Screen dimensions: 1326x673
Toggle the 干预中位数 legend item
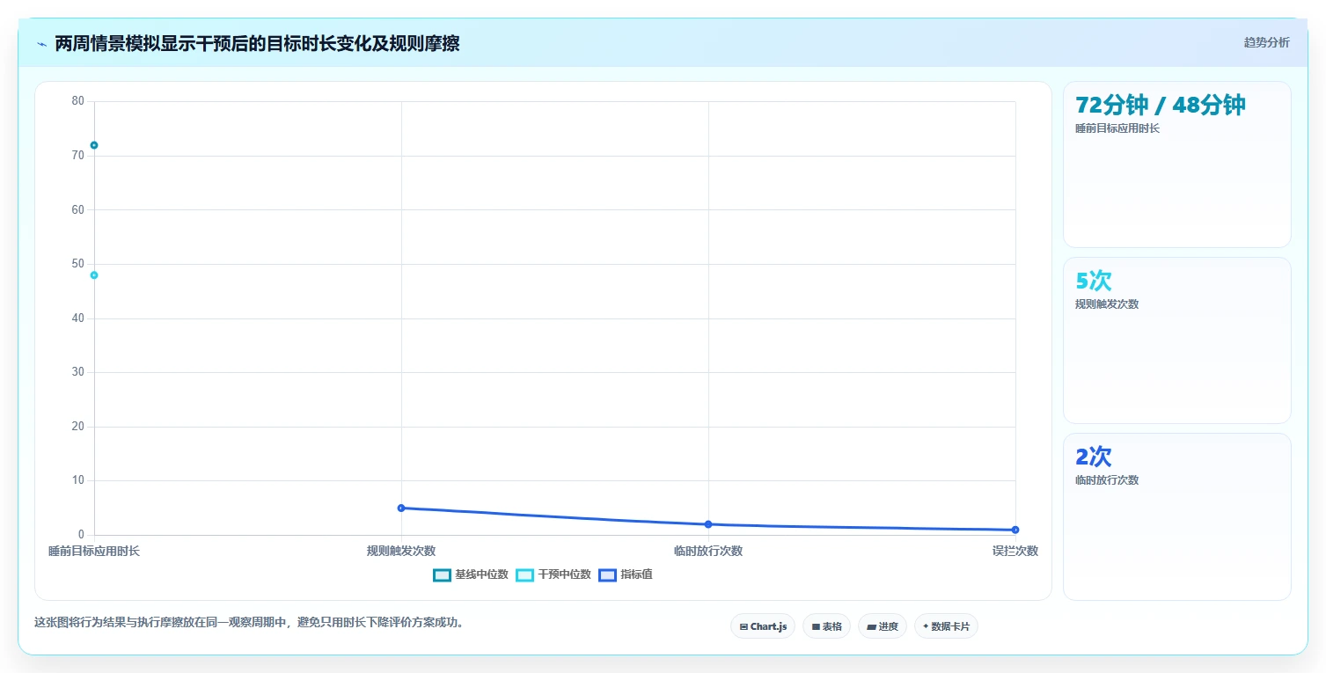(x=553, y=574)
